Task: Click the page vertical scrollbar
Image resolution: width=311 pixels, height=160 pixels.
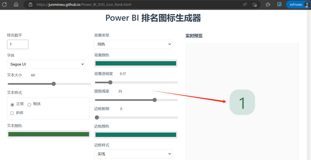Action: pyautogui.click(x=309, y=85)
